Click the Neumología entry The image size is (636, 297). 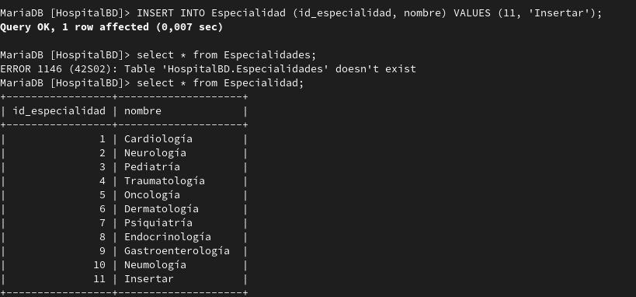[x=155, y=265]
